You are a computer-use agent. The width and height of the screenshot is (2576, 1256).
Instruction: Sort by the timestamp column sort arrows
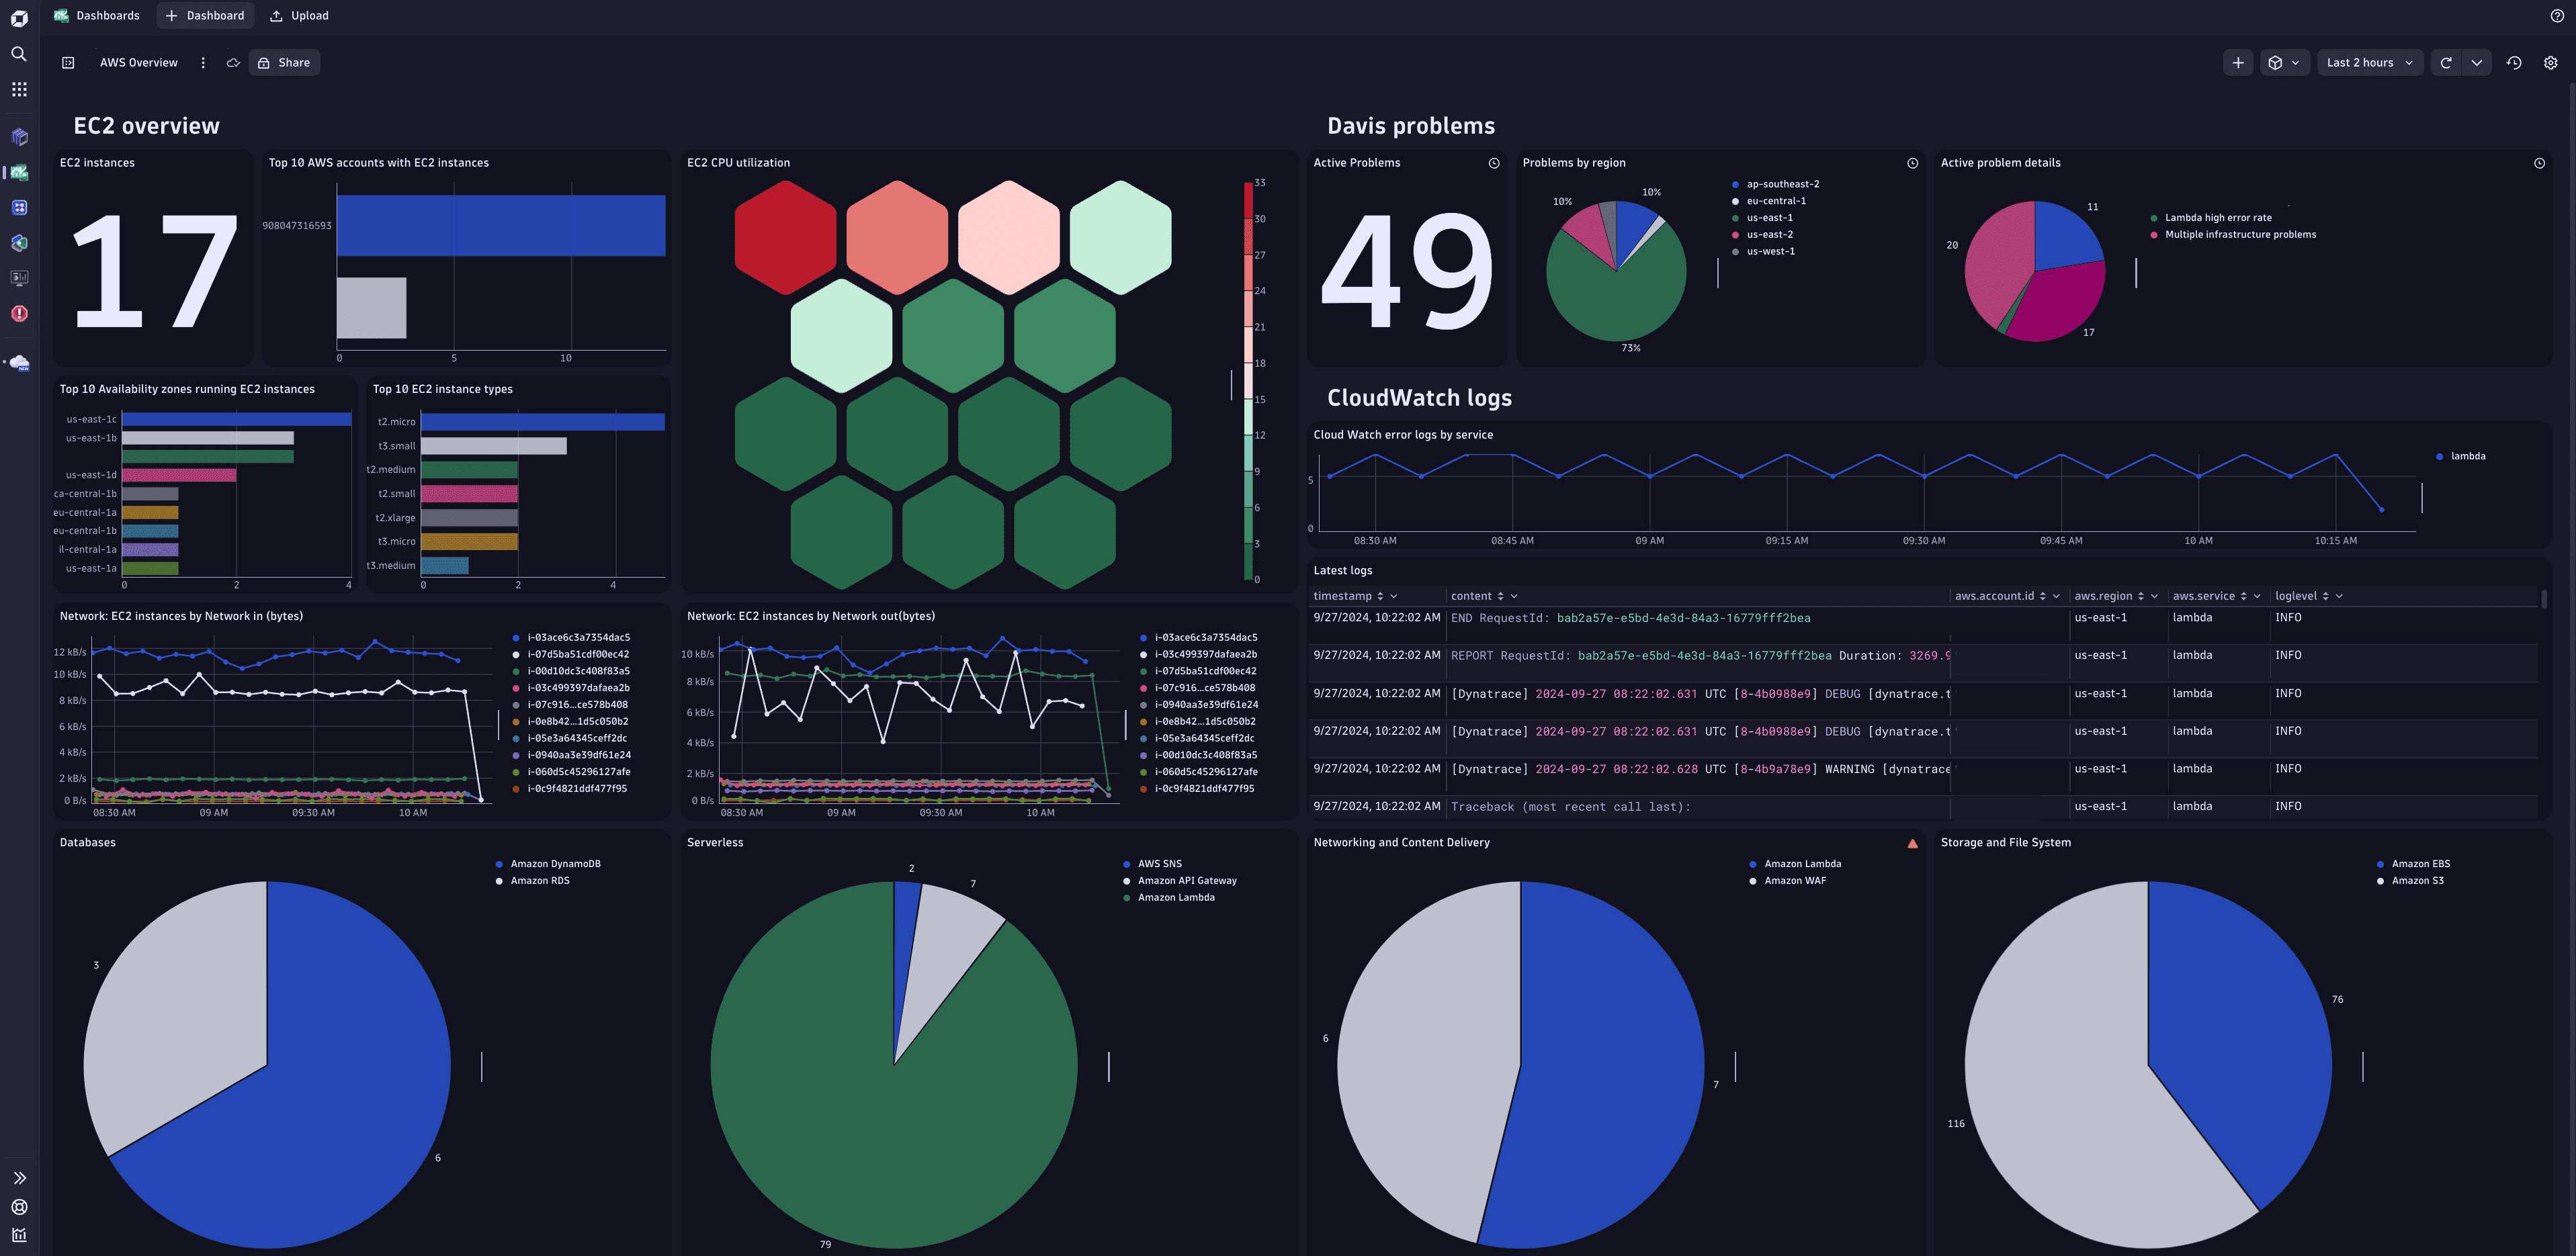[1380, 596]
